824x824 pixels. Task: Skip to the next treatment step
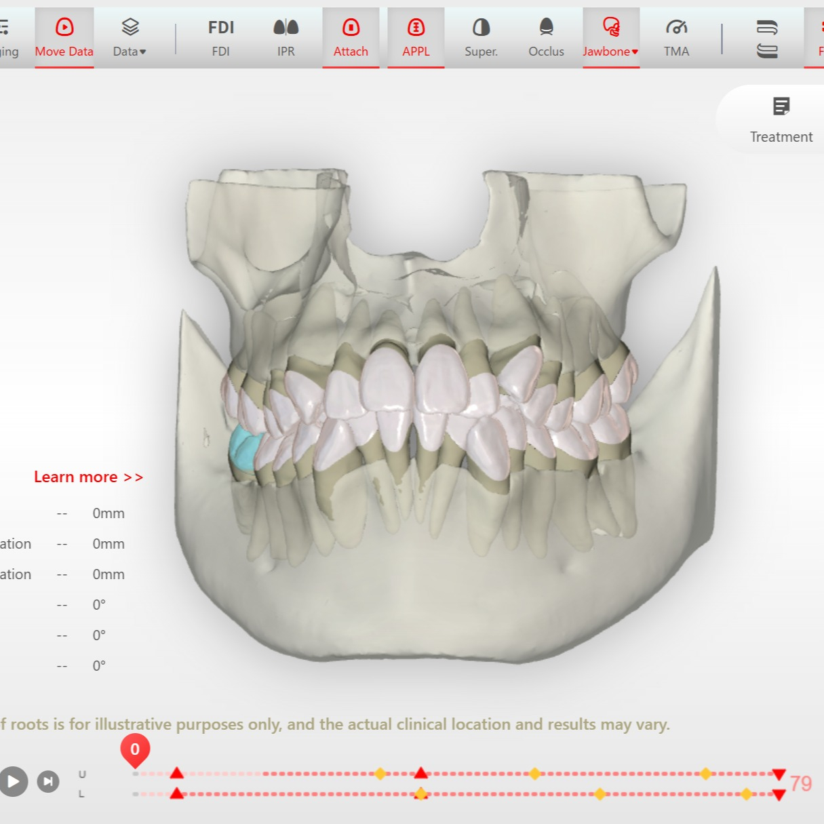[x=48, y=781]
